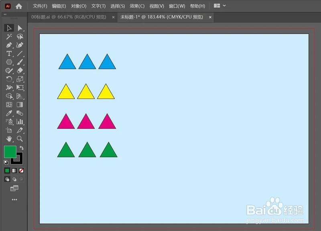Viewport: 321px width, 231px height.
Task: Open workspace switcher dropdown arrow
Action: (224, 6)
